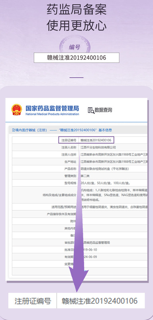Click the 江西省药品监督管理局 approval department value
Viewport: 153px width, 320px height.
pyautogui.click(x=96, y=243)
